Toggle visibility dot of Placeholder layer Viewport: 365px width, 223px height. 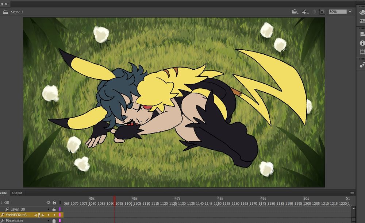pos(49,220)
